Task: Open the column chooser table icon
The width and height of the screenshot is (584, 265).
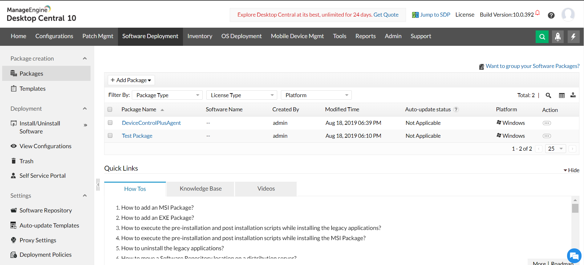Action: point(562,95)
